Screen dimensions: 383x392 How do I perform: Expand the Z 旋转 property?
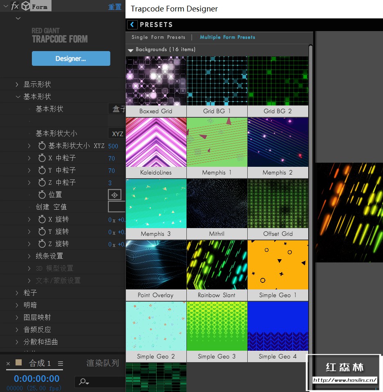pos(29,244)
